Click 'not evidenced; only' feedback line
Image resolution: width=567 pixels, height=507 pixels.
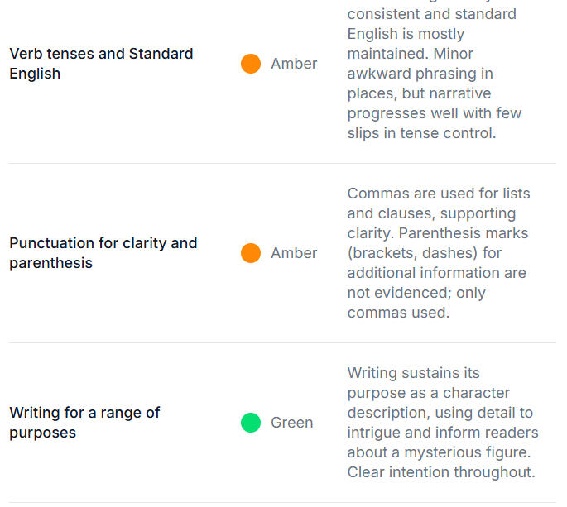coord(416,293)
